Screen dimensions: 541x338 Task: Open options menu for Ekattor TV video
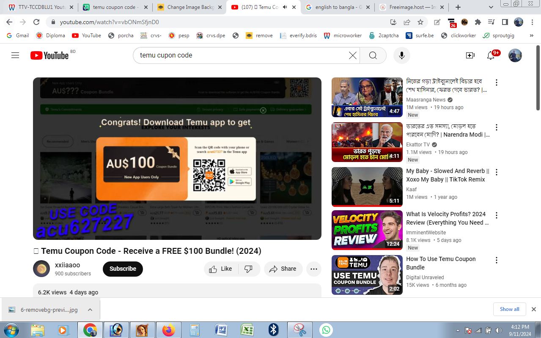tap(497, 127)
